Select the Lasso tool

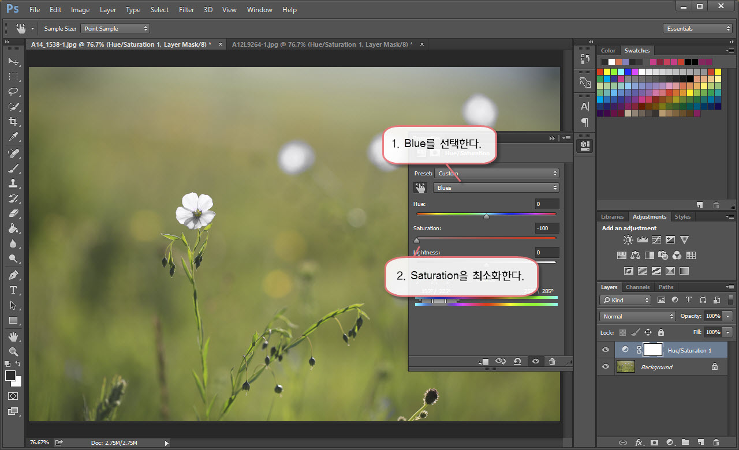pos(13,92)
